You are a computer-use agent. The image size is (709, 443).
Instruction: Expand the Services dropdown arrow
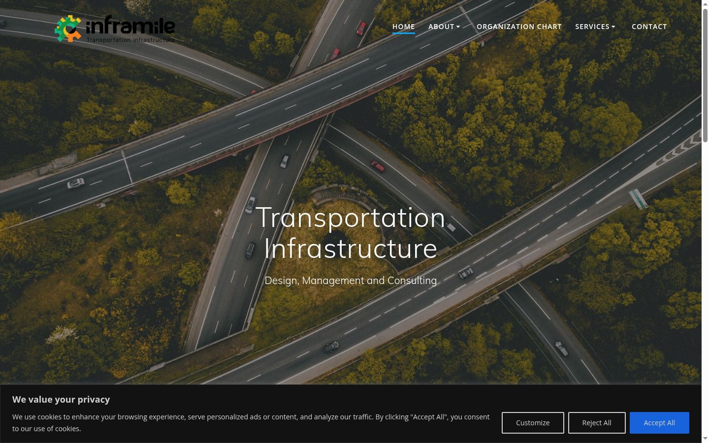tap(613, 27)
